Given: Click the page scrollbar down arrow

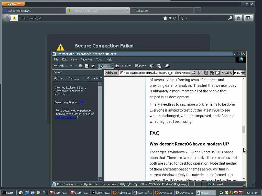Looking at the screenshot, I should 244,179.
